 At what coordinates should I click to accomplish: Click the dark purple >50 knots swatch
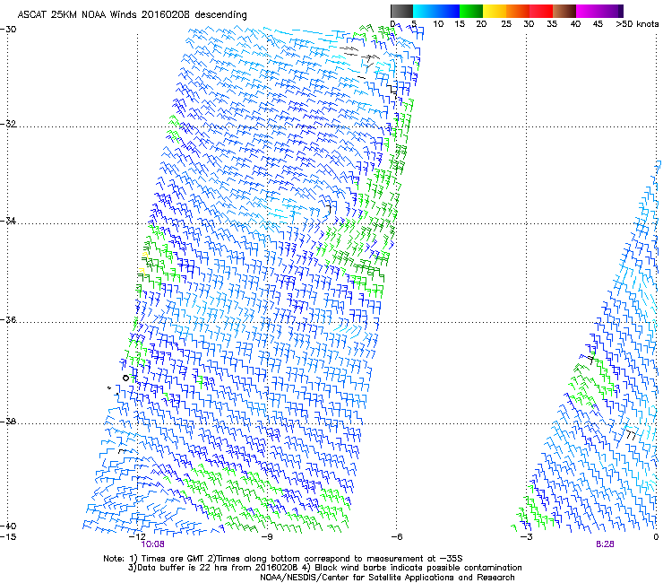620,11
